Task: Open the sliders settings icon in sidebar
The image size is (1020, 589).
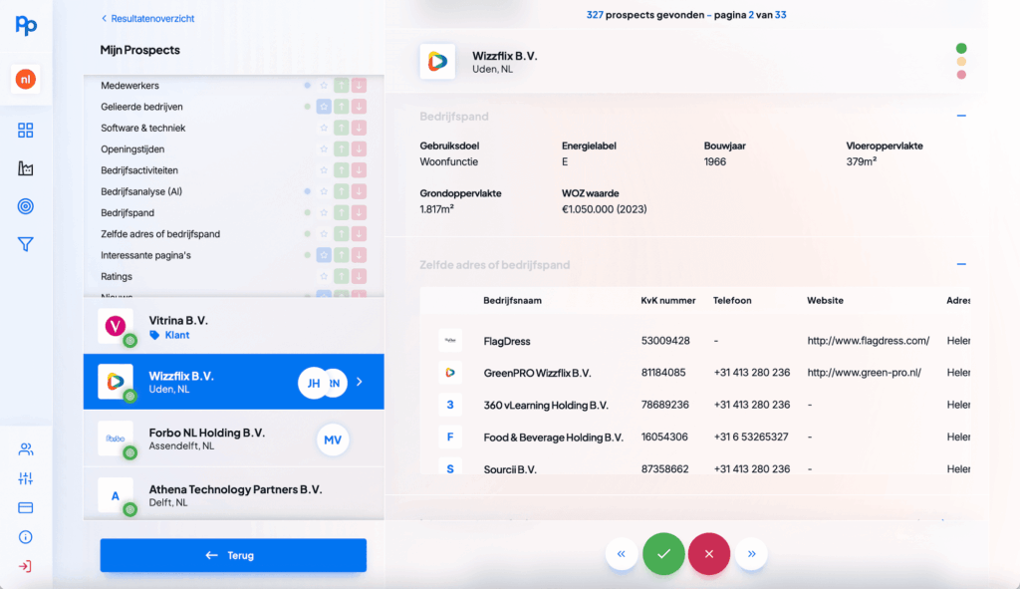Action: tap(26, 478)
